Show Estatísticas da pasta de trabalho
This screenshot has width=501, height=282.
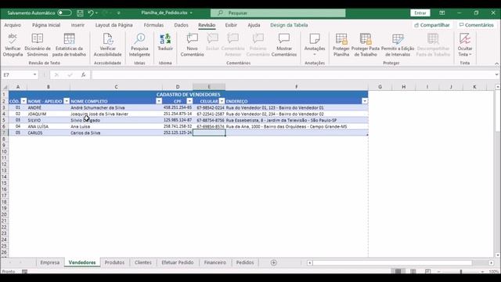(x=69, y=45)
